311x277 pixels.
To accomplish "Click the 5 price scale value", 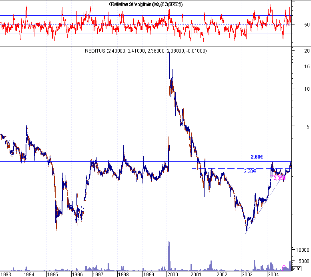I will tap(308, 126).
